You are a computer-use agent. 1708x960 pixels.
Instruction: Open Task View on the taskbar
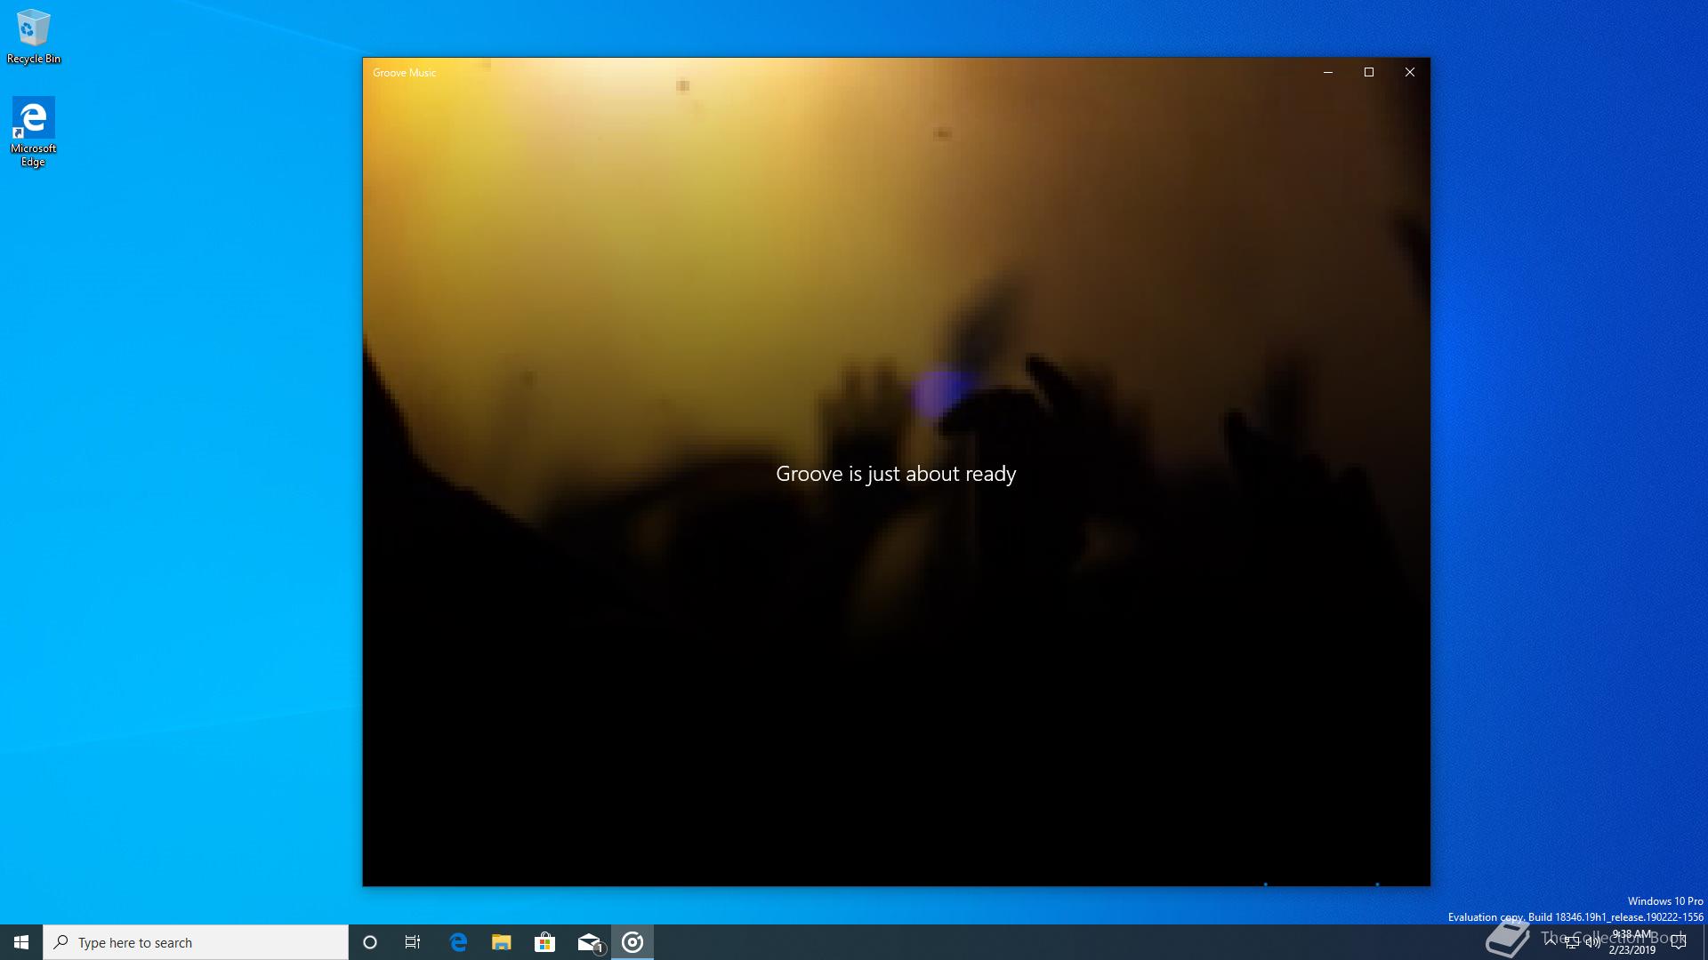click(413, 942)
